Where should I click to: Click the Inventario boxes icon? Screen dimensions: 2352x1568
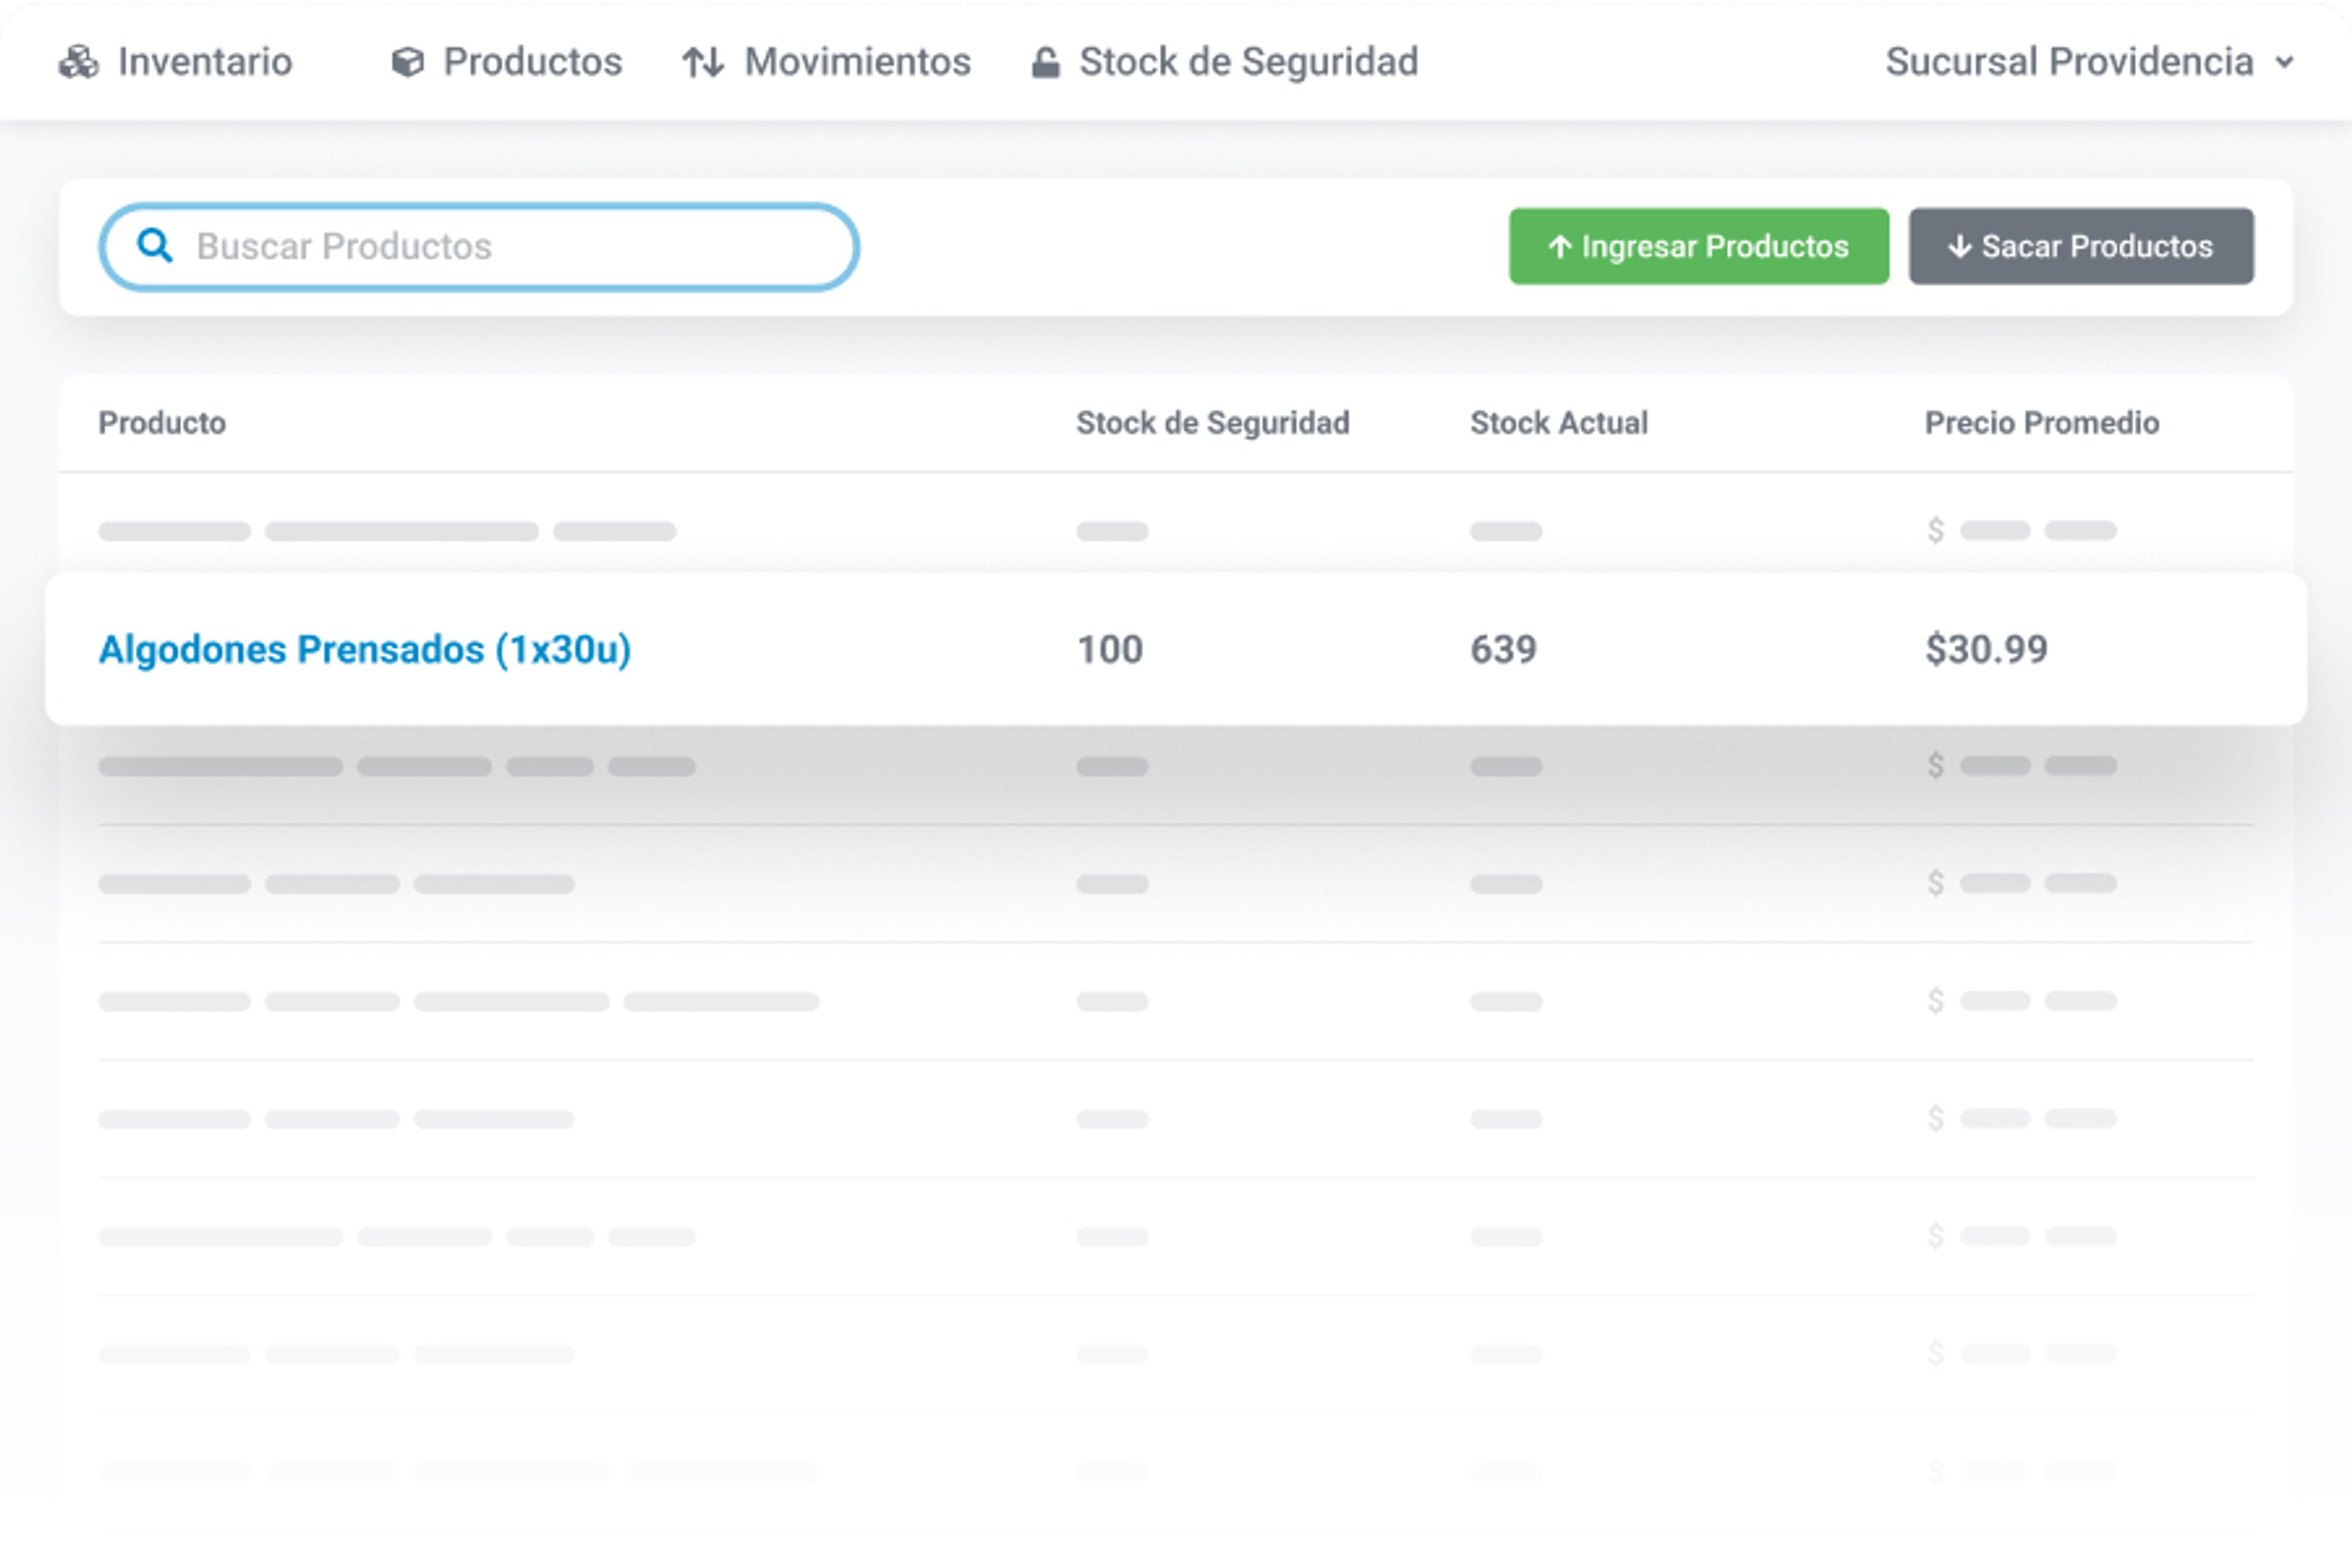pyautogui.click(x=78, y=62)
